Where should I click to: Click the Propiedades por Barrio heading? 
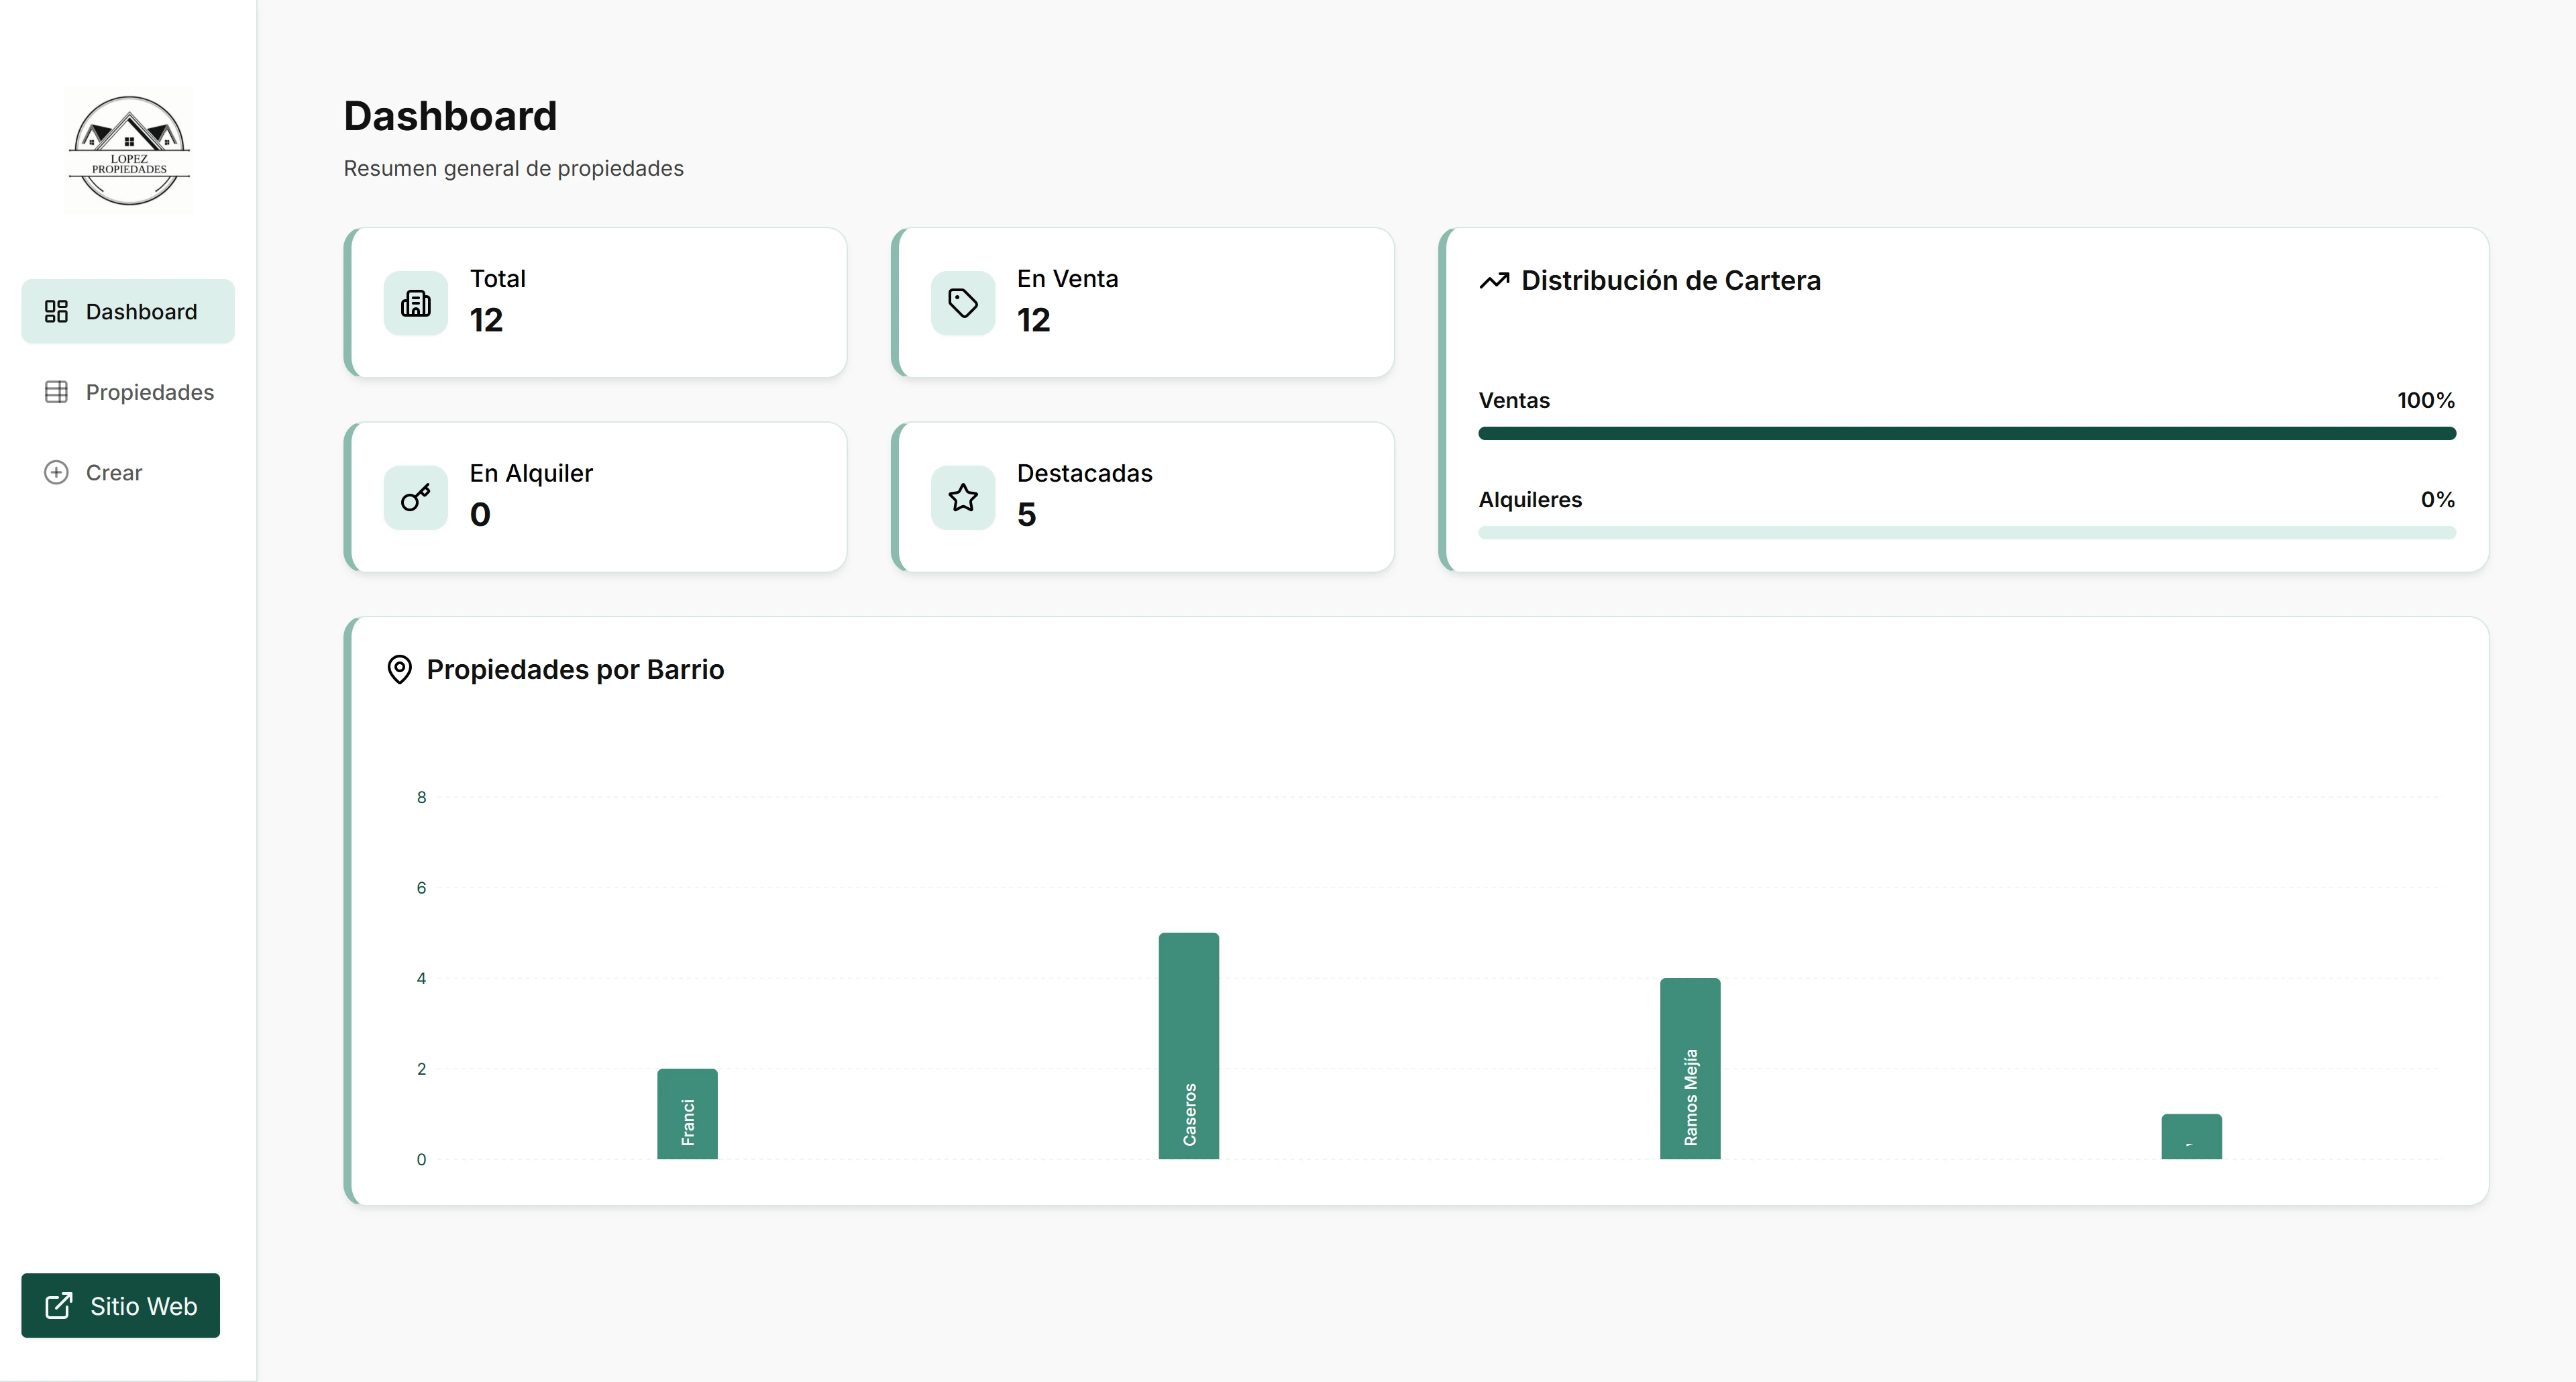(575, 670)
